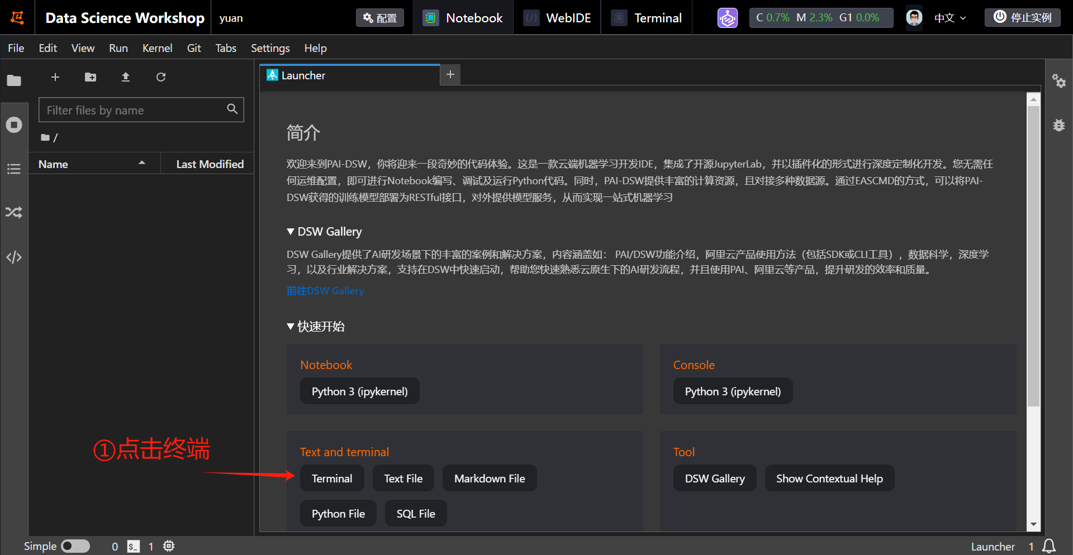Open the Kernel menu

point(157,48)
